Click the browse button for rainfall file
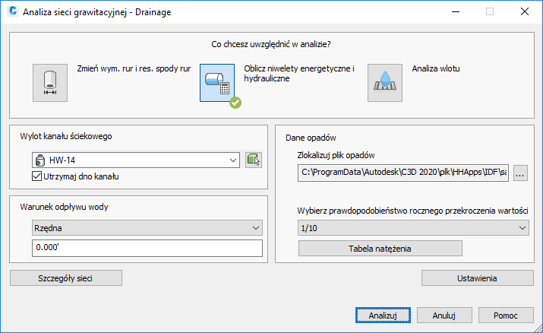 pos(520,174)
